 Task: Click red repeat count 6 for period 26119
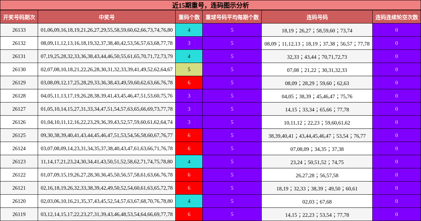[x=189, y=214]
